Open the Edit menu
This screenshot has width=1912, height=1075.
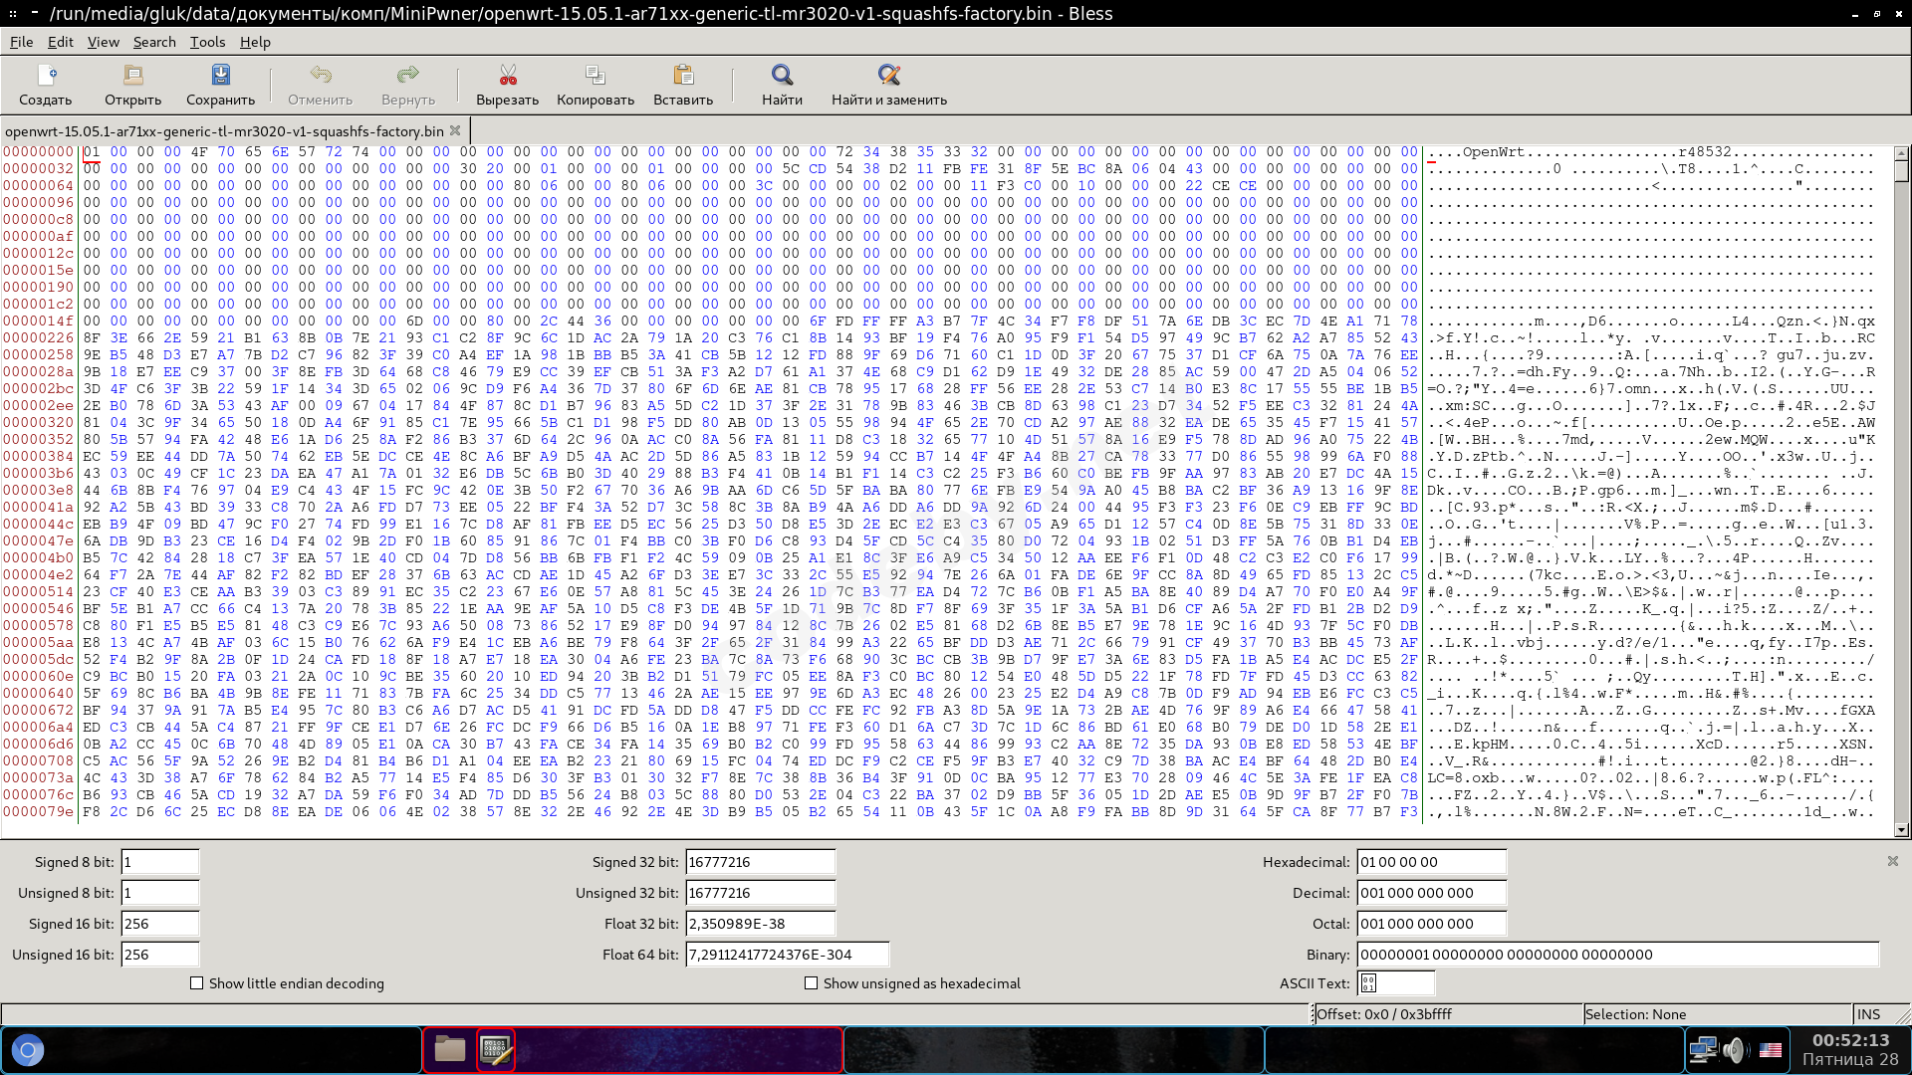pos(60,42)
